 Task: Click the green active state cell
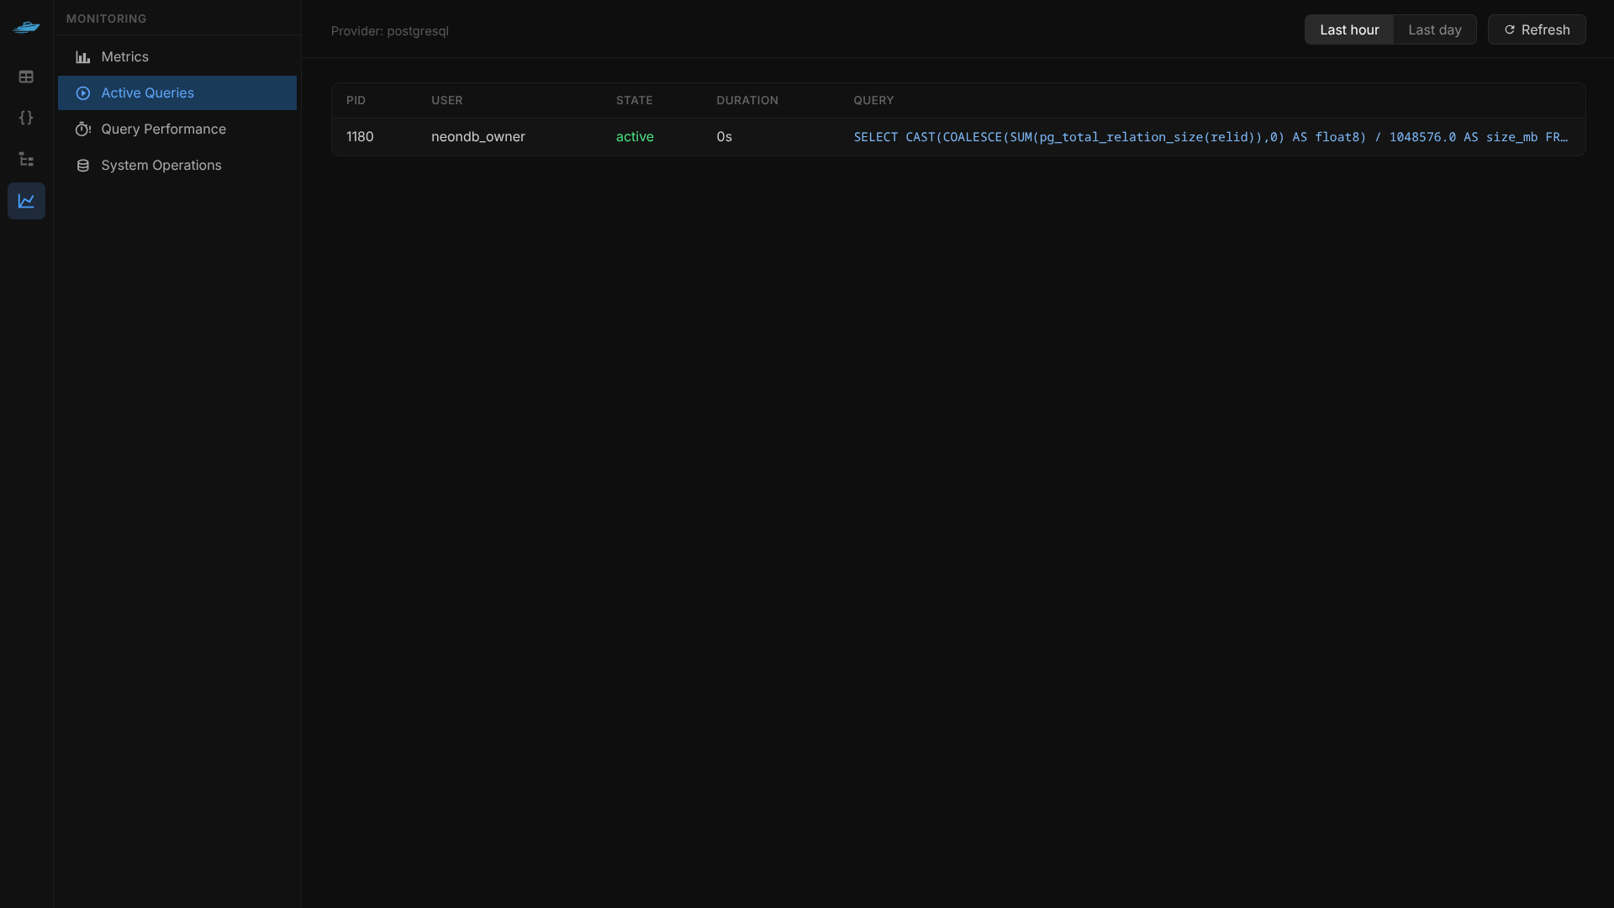pyautogui.click(x=635, y=136)
